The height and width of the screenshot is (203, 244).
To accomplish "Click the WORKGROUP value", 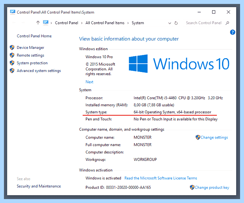I will point(145,159).
